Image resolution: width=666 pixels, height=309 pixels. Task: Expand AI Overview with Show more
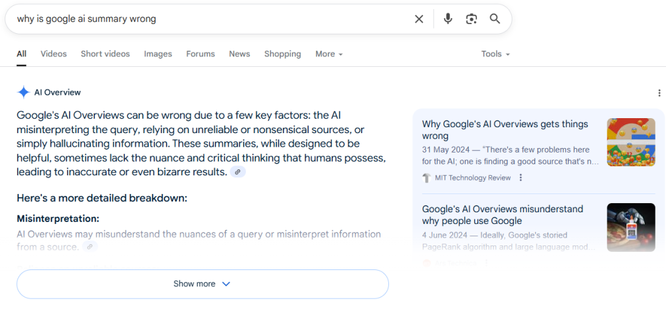pos(202,284)
